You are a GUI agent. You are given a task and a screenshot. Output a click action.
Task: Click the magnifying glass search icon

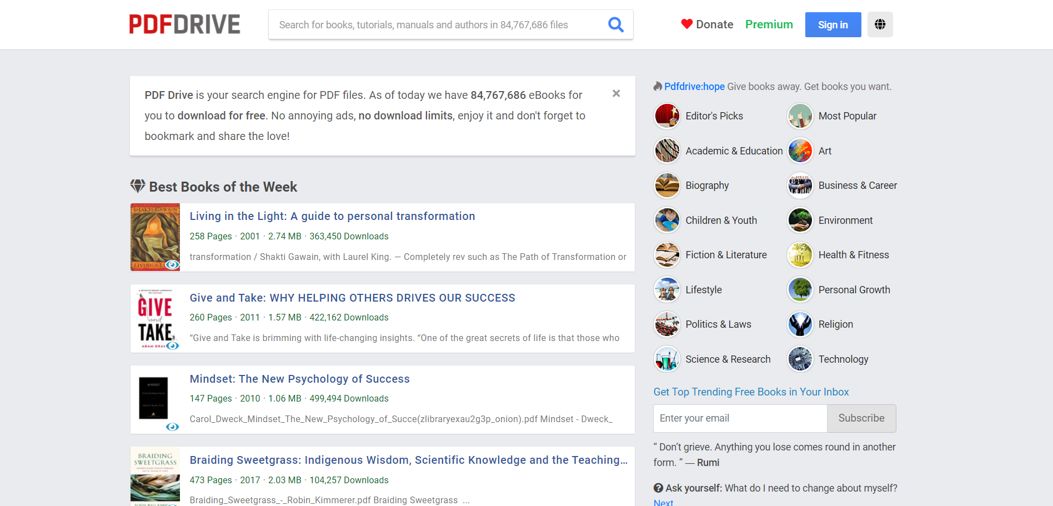tap(615, 24)
